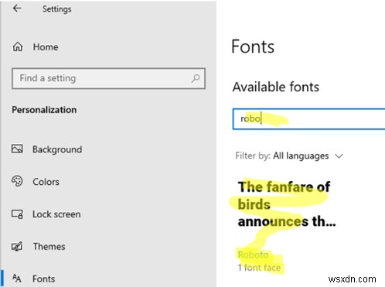385x287 pixels.
Task: Click the Roboto font name
Action: [x=253, y=255]
